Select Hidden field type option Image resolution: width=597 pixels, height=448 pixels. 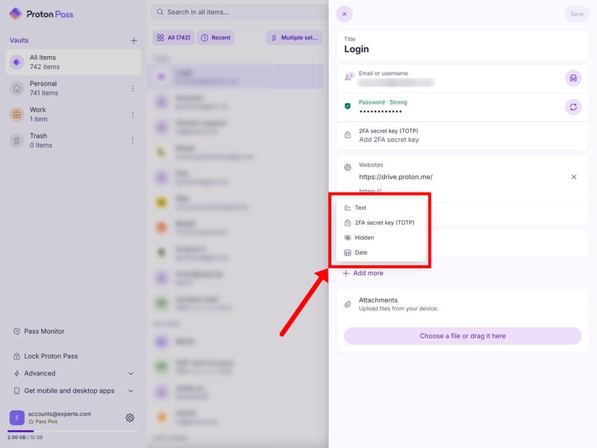pos(364,237)
